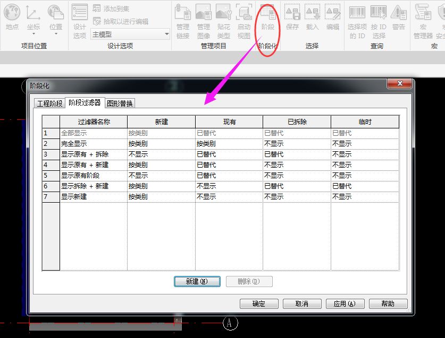The height and width of the screenshot is (338, 445).
Task: Close the 阶段化 dialog
Action: (400, 83)
